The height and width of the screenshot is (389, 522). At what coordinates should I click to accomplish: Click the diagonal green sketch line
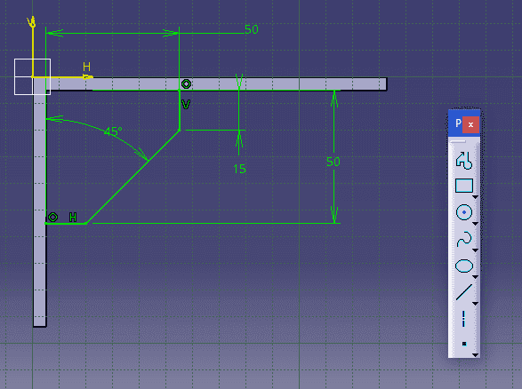(x=133, y=177)
